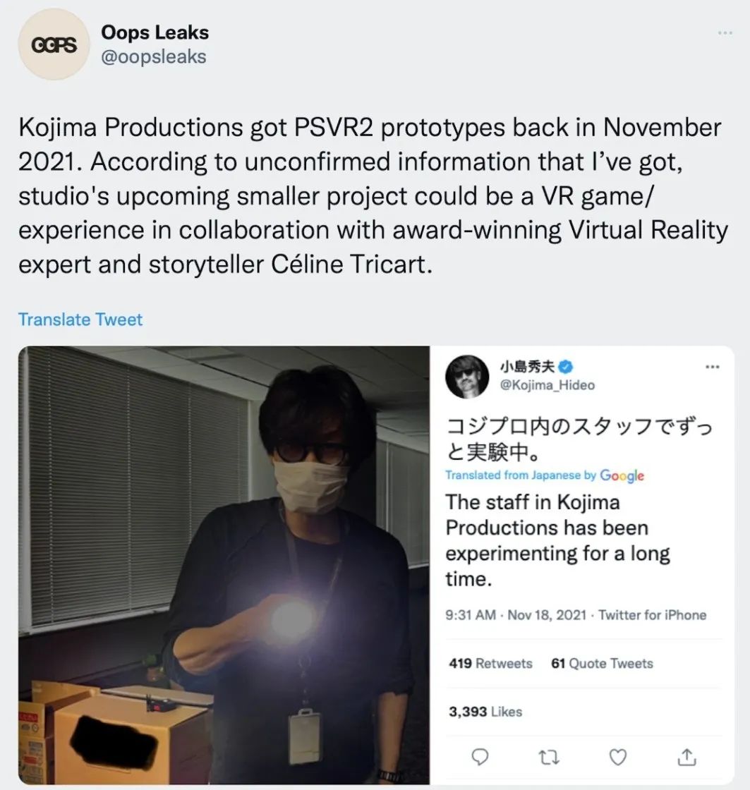Image resolution: width=750 pixels, height=790 pixels.
Task: Open the @Kojima_Hideo handle
Action: click(x=547, y=385)
